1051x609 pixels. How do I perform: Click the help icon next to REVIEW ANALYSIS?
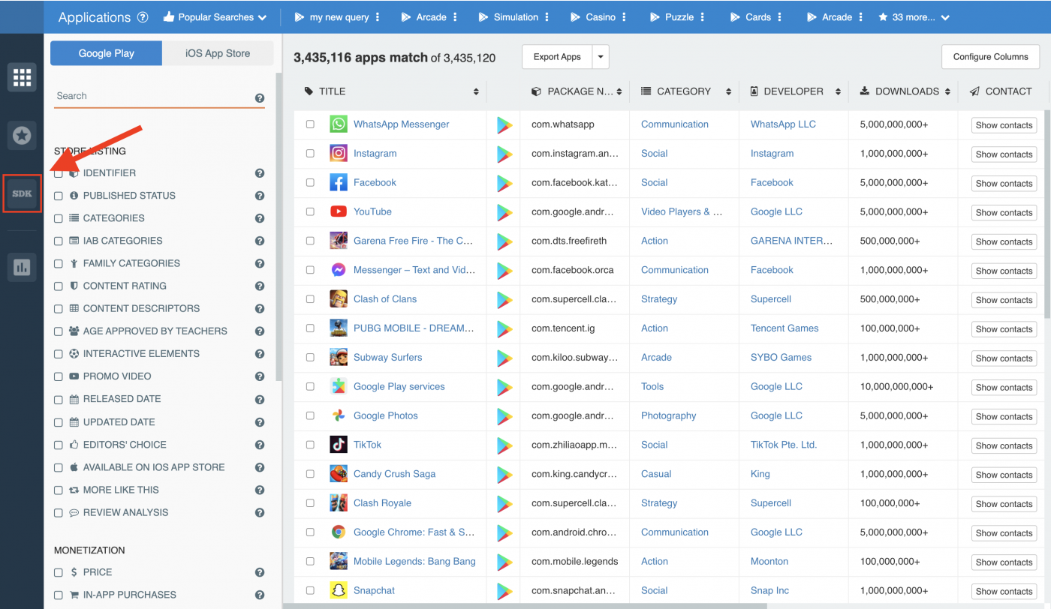pos(259,512)
